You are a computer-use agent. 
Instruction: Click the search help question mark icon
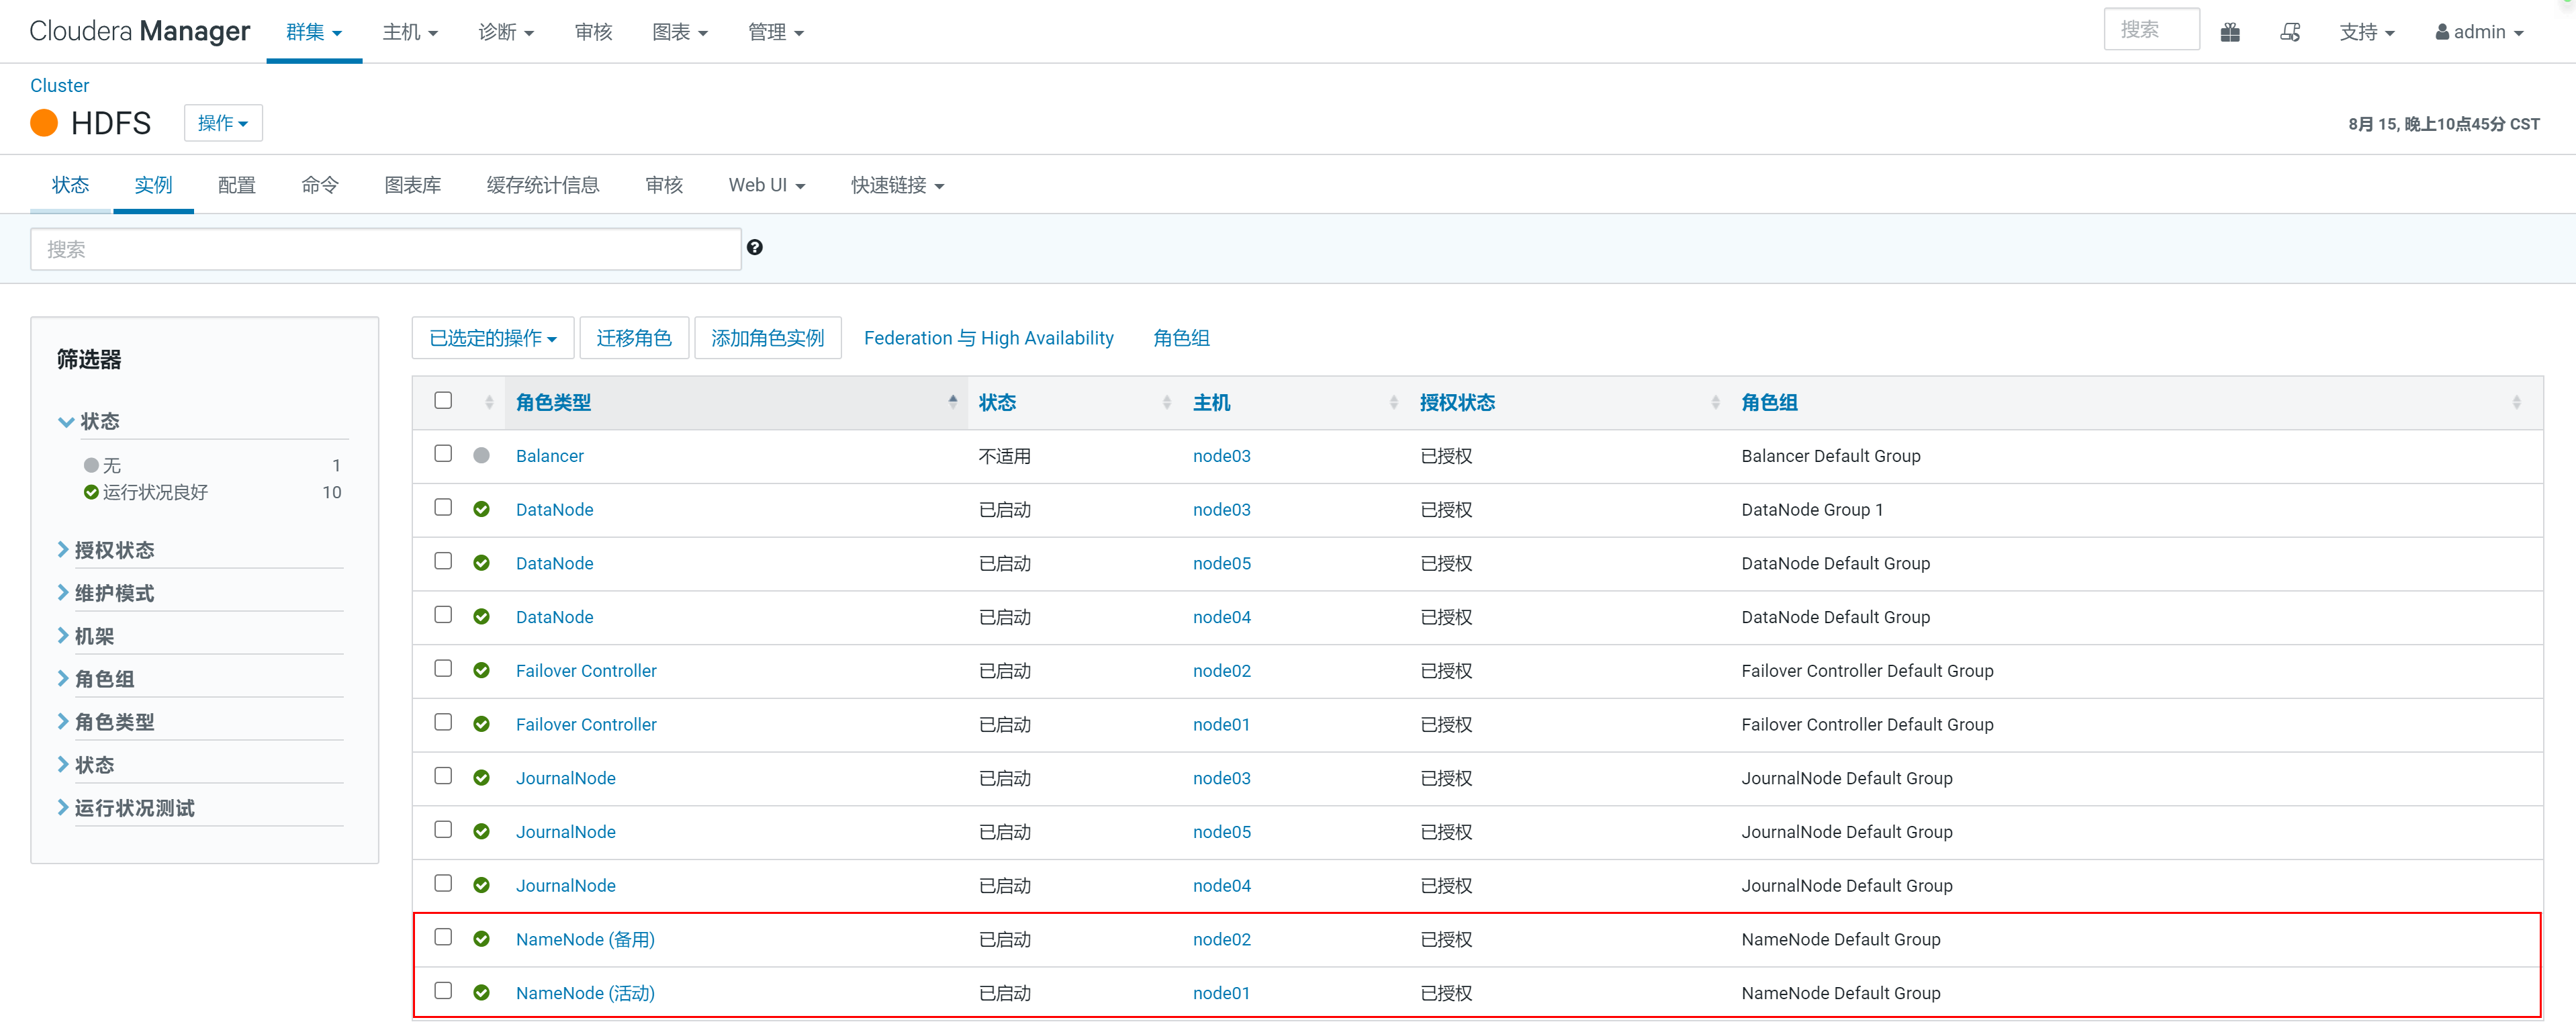coord(755,248)
